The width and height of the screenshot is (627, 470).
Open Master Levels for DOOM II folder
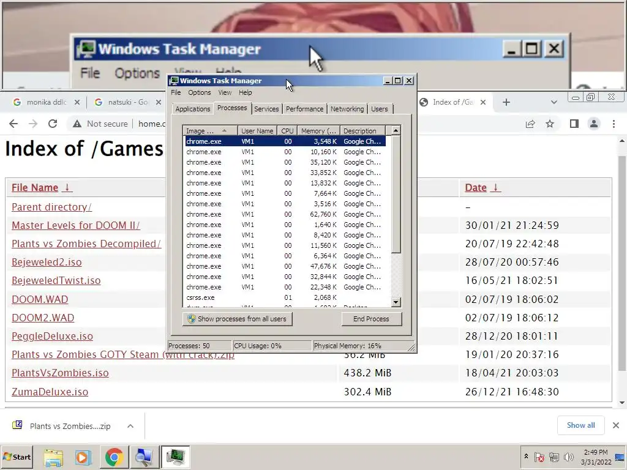pos(76,225)
